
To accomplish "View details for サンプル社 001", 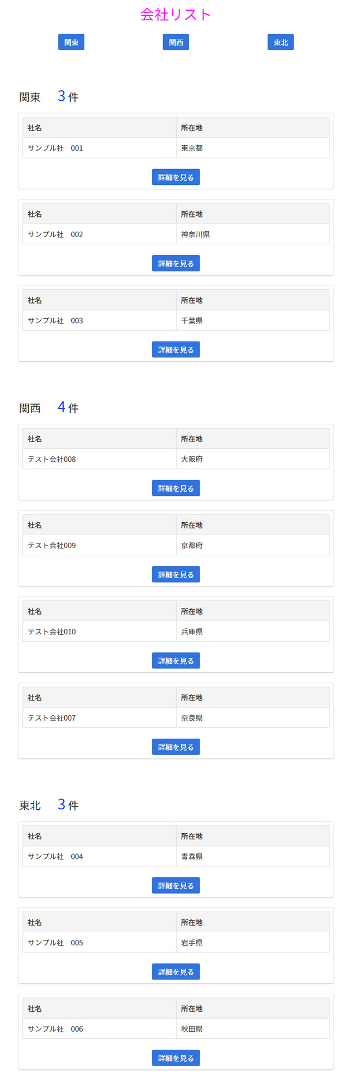I will point(176,177).
